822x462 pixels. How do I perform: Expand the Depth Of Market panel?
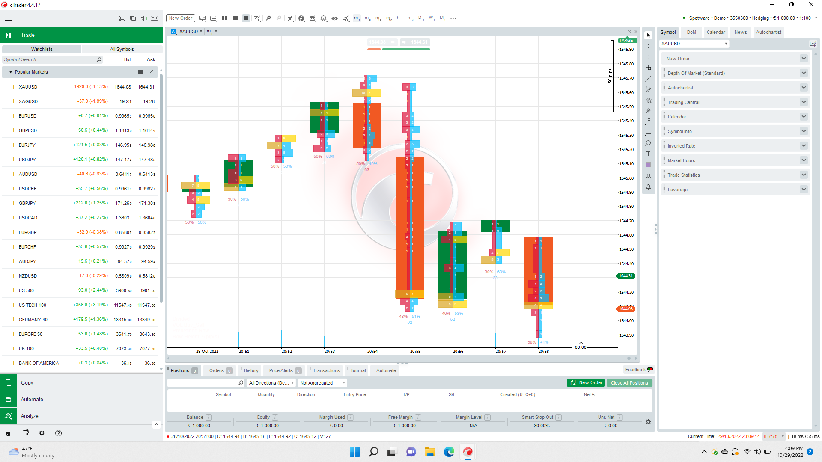tap(804, 73)
